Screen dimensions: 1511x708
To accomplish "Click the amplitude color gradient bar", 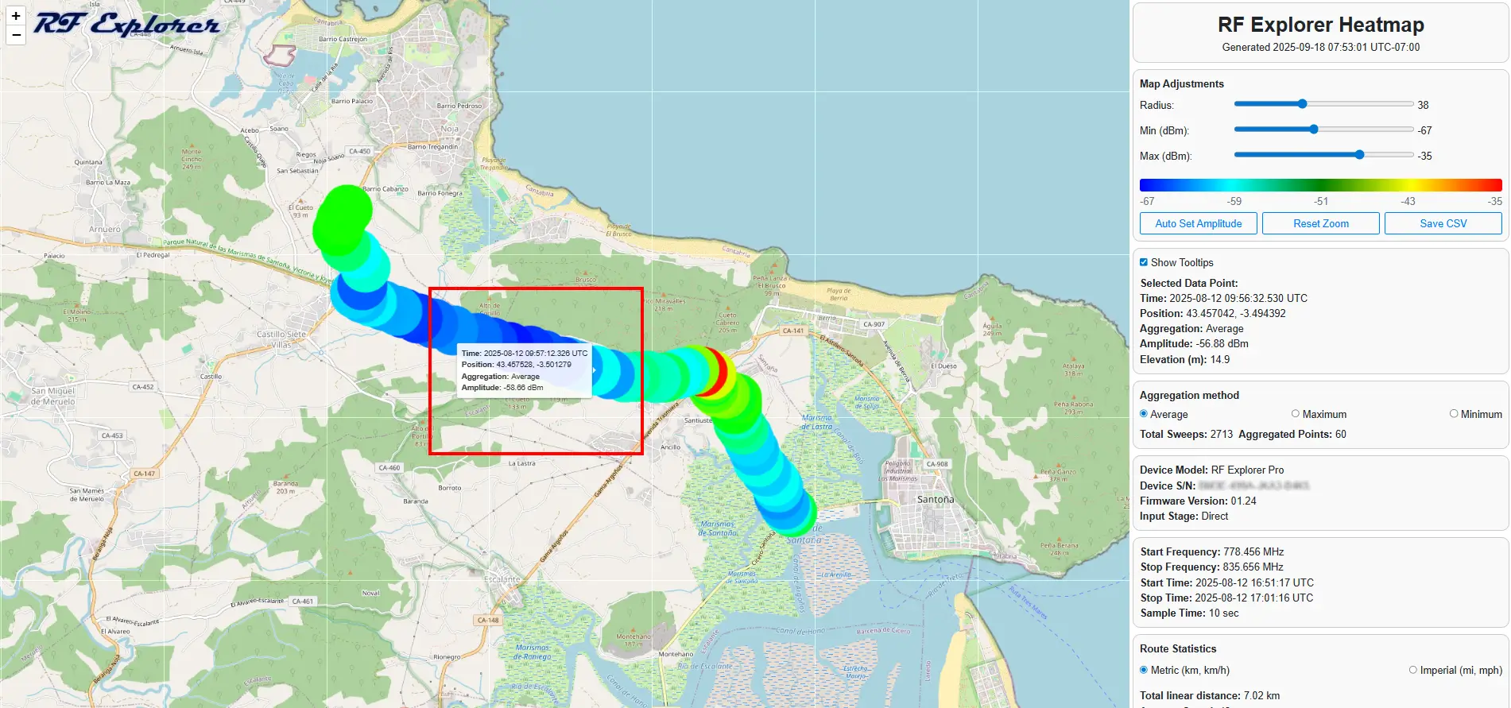I will pyautogui.click(x=1320, y=185).
